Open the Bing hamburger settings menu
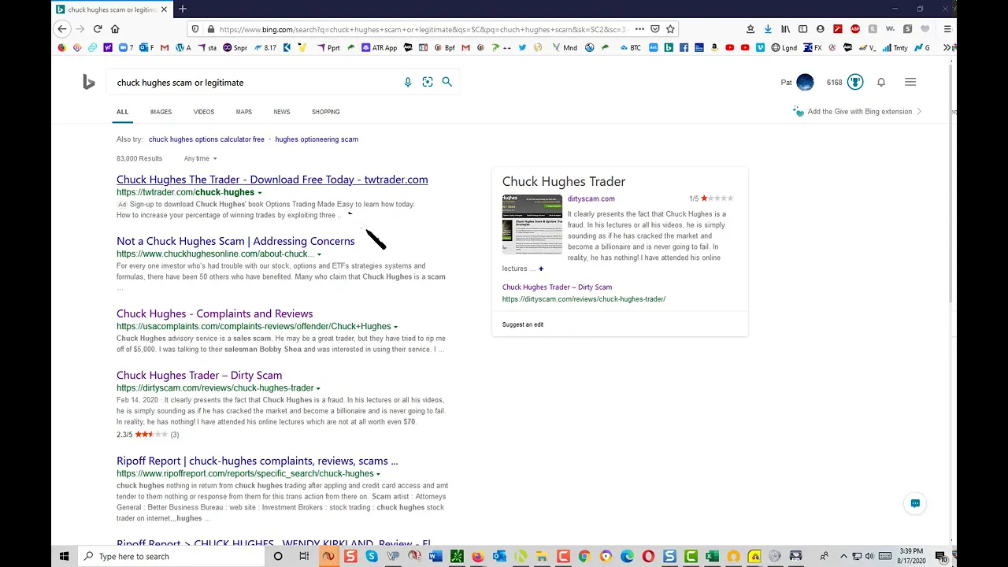This screenshot has width=1008, height=567. click(x=910, y=82)
